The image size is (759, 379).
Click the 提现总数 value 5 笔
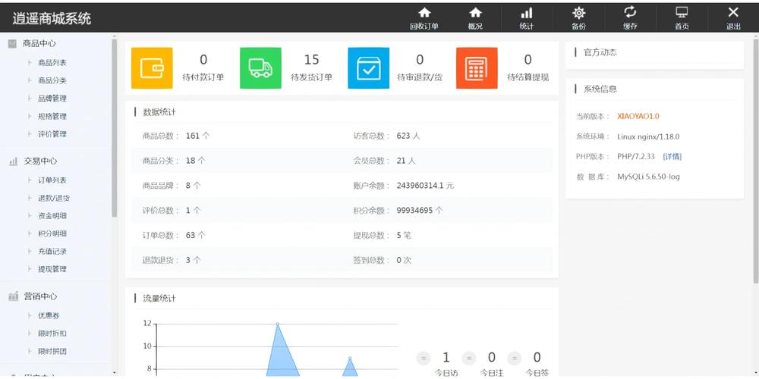[404, 236]
